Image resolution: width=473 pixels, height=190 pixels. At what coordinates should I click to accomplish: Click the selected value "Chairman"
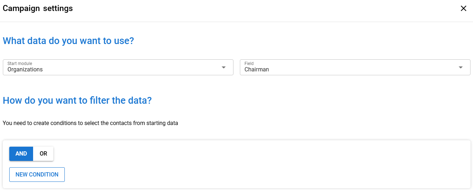(257, 70)
